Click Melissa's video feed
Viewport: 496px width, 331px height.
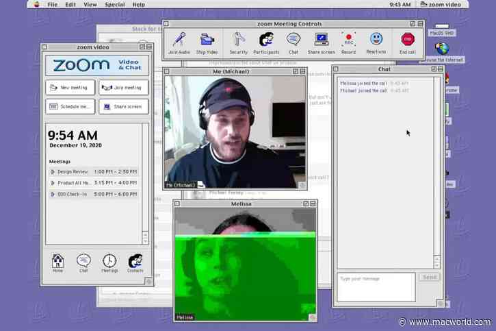click(246, 265)
